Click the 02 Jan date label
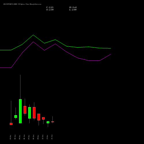This screenshot has height=144, width=144. tap(15, 137)
